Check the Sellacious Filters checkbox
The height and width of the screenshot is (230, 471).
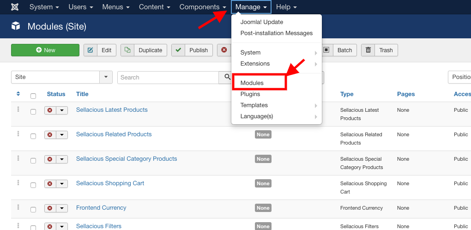pyautogui.click(x=33, y=228)
